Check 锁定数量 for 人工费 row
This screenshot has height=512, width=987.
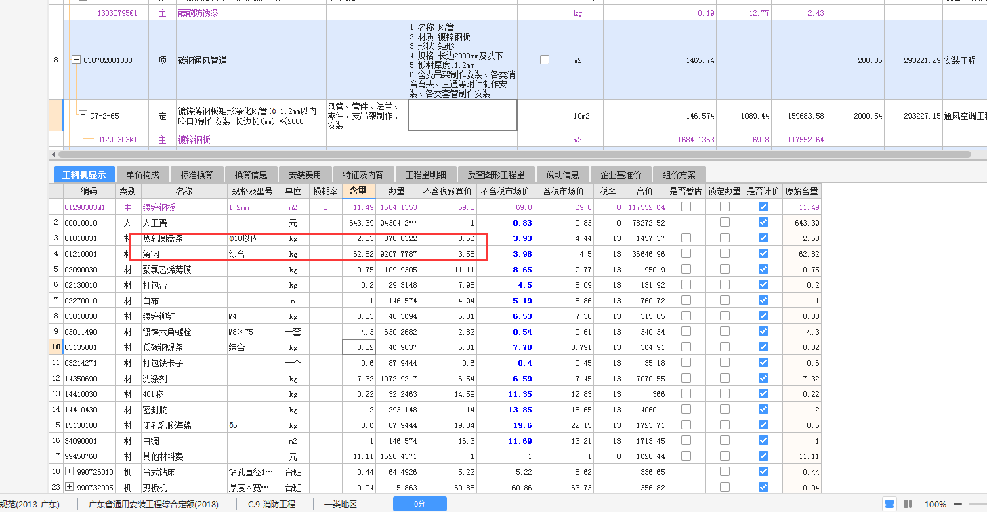pos(725,222)
